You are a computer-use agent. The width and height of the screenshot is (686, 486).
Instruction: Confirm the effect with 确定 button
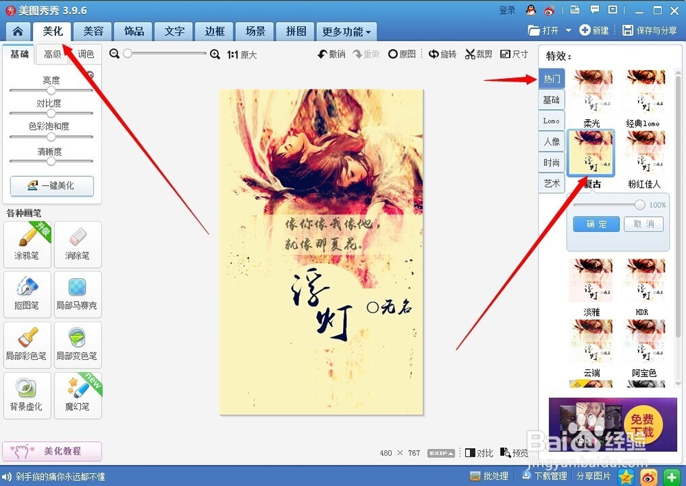(595, 224)
